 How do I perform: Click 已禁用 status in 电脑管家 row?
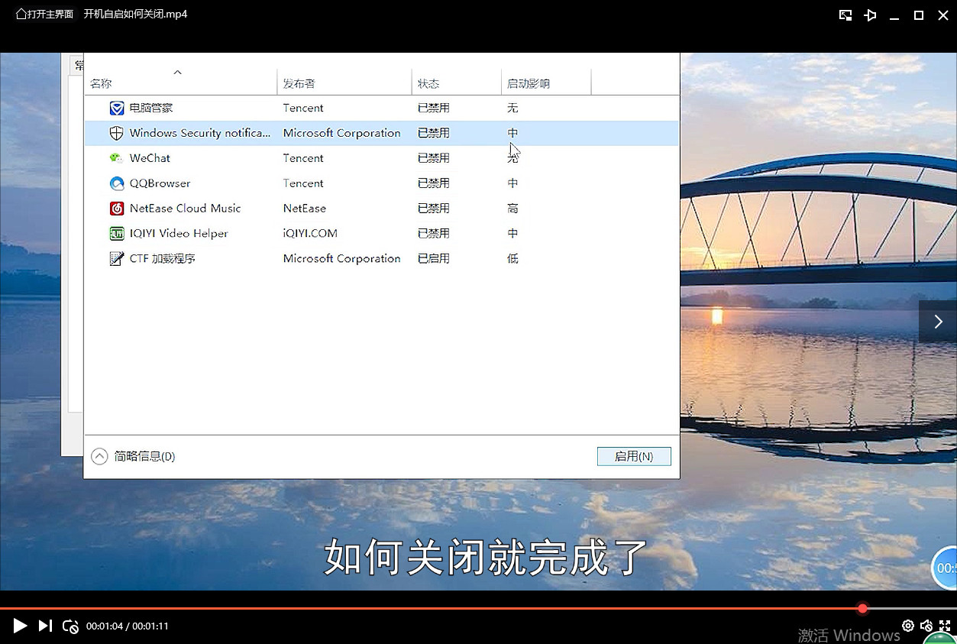(x=434, y=108)
